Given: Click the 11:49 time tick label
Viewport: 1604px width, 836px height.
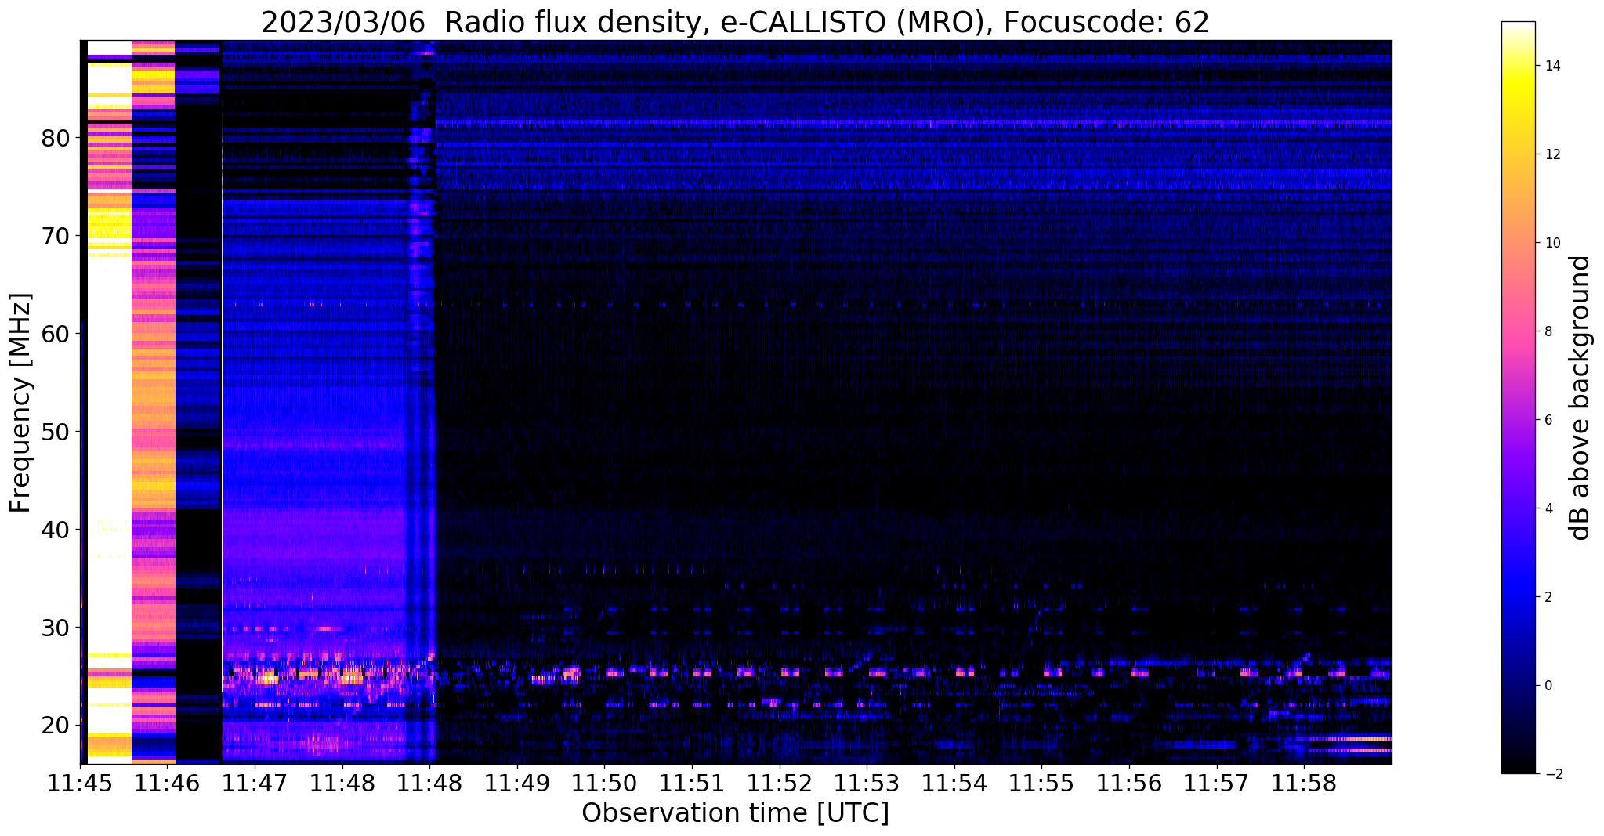Looking at the screenshot, I should [517, 783].
